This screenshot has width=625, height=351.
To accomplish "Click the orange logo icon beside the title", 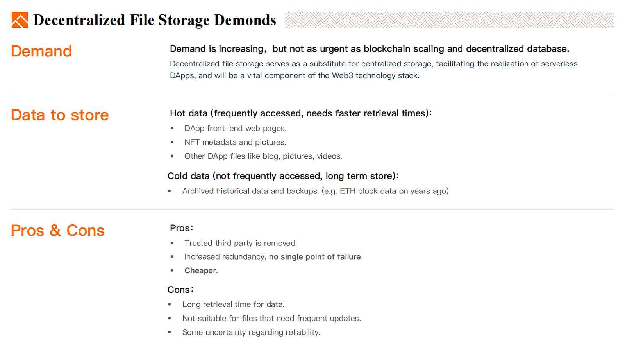I will 20,20.
